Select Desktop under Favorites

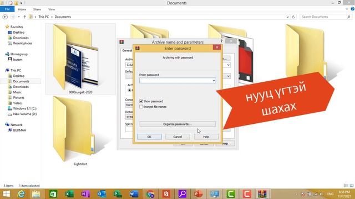coord(18,33)
